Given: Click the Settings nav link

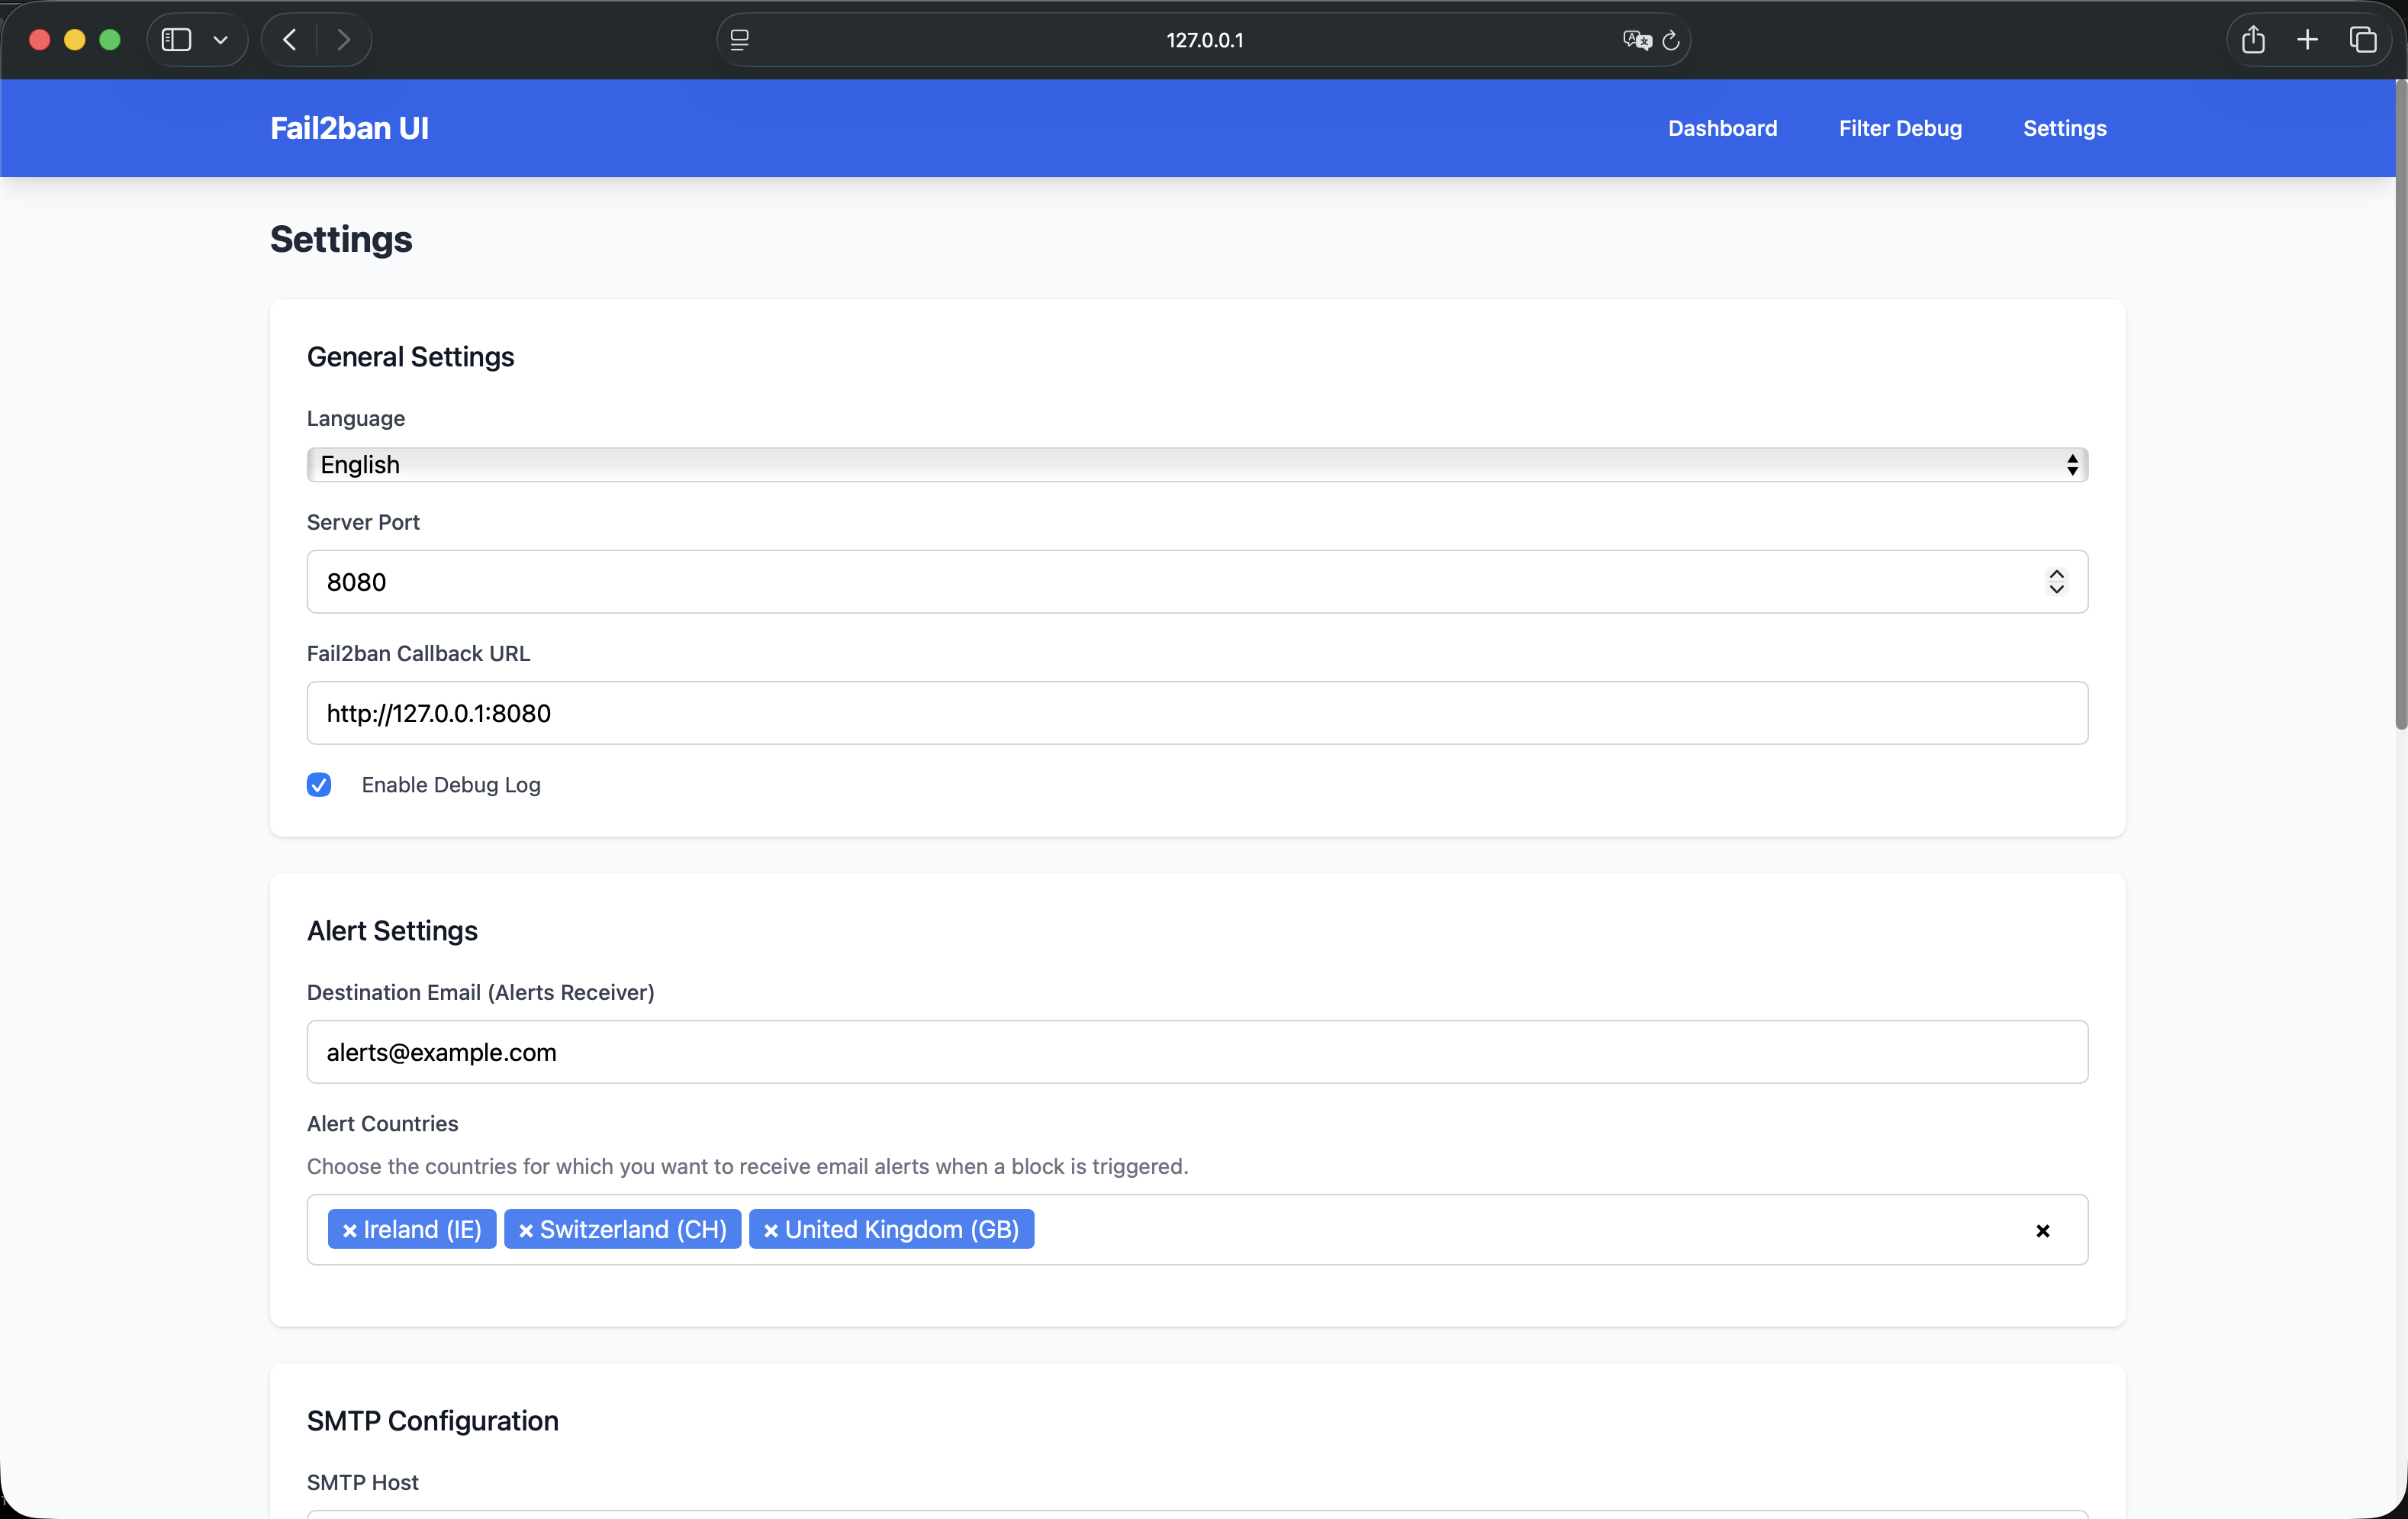Looking at the screenshot, I should tap(2064, 128).
